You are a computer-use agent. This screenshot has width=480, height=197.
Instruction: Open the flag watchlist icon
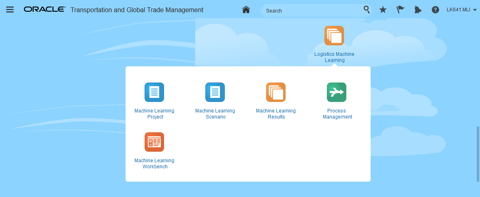tap(400, 10)
